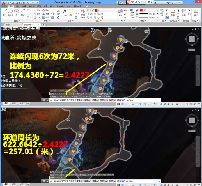Click the Group (组) icon
This screenshot has height=186, width=202.
tap(162, 13)
